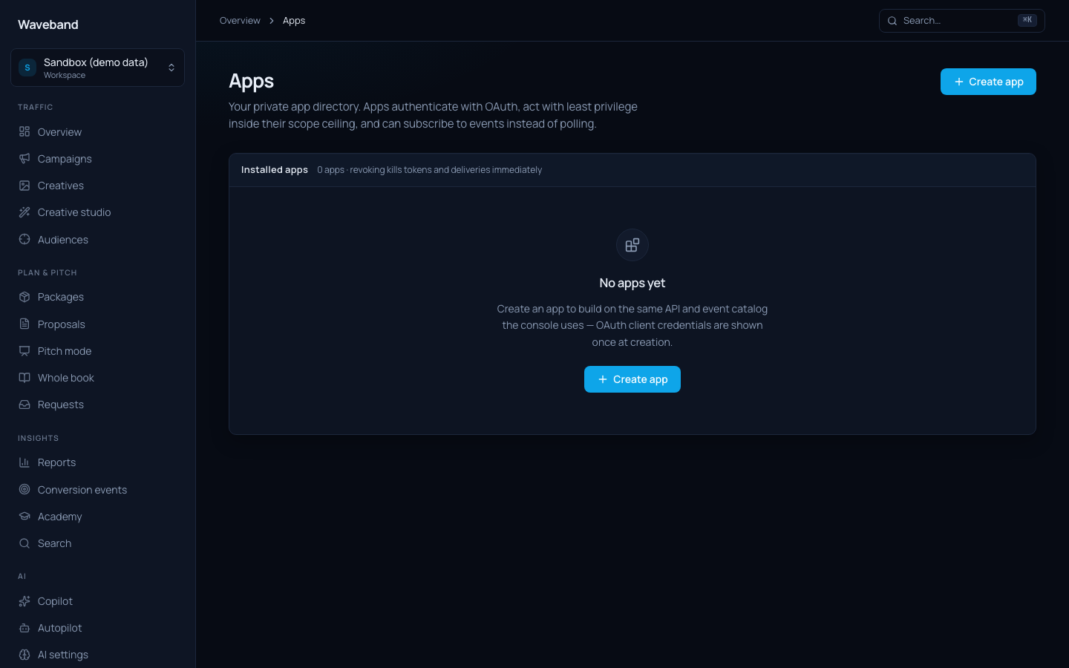Focus the top Search input field

[x=962, y=21]
